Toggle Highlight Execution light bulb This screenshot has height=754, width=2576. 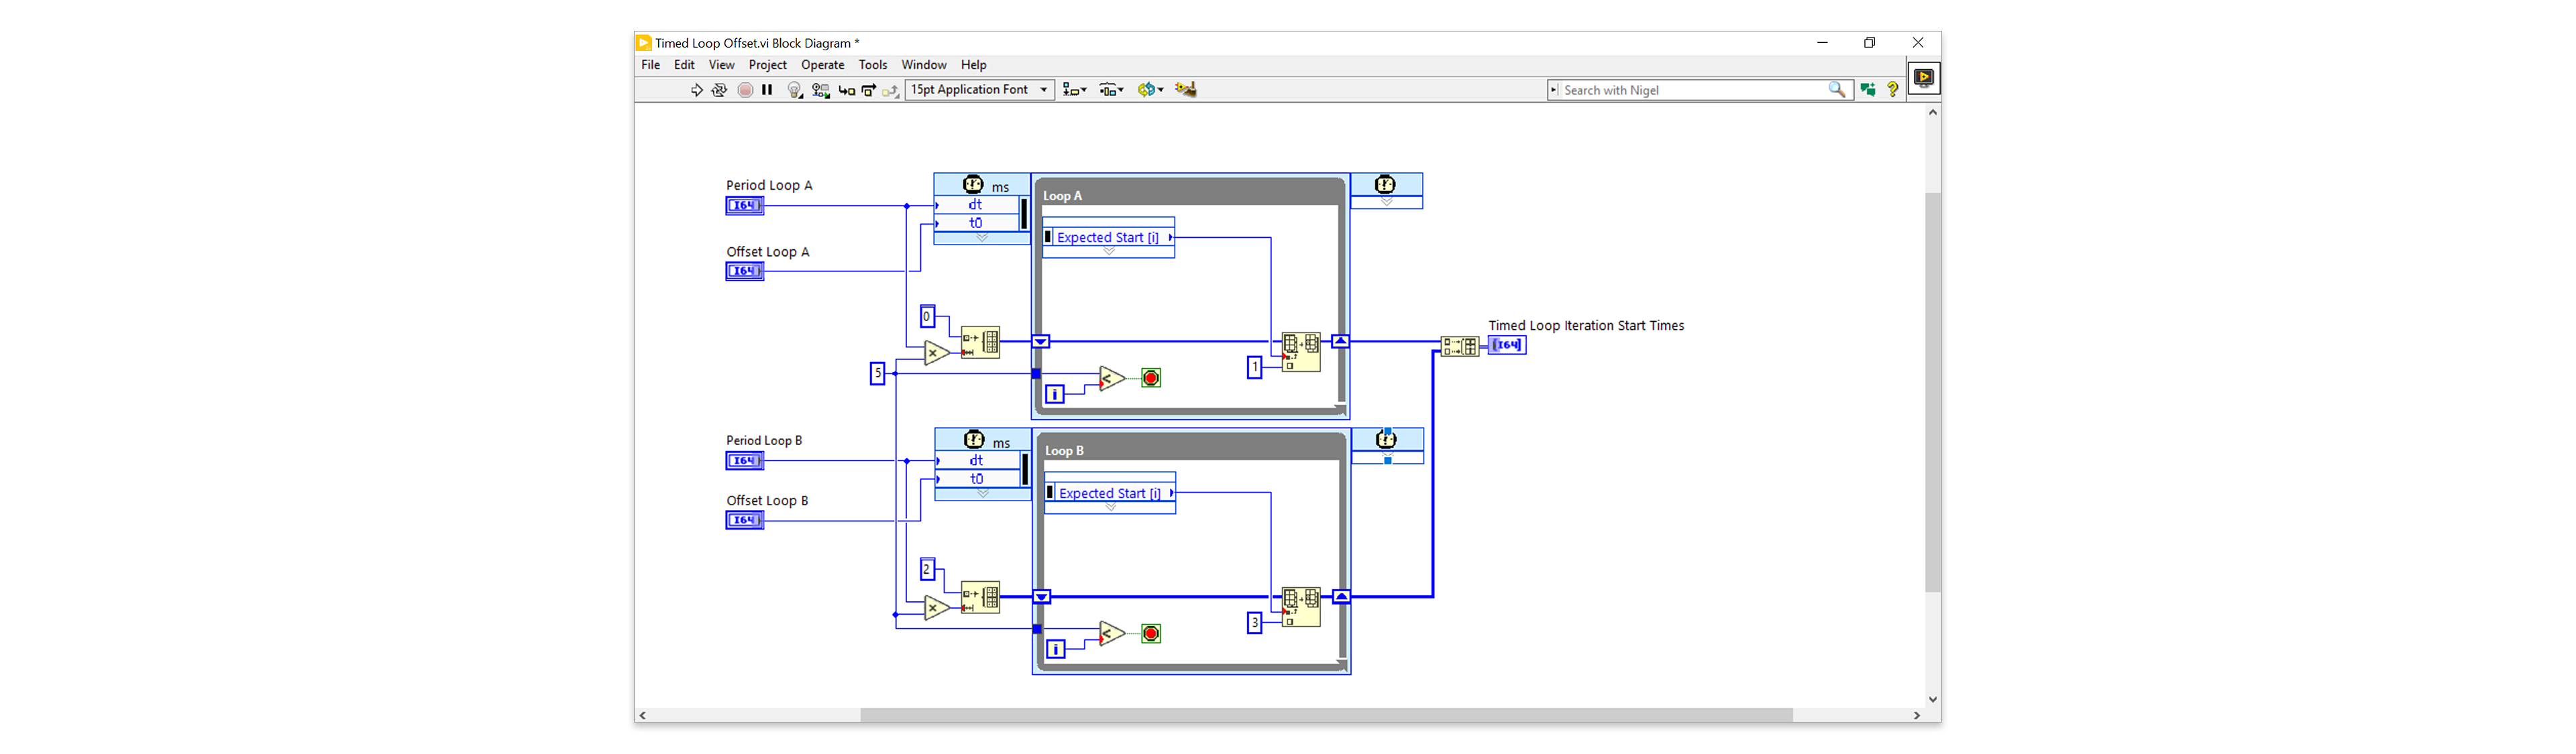pyautogui.click(x=795, y=90)
